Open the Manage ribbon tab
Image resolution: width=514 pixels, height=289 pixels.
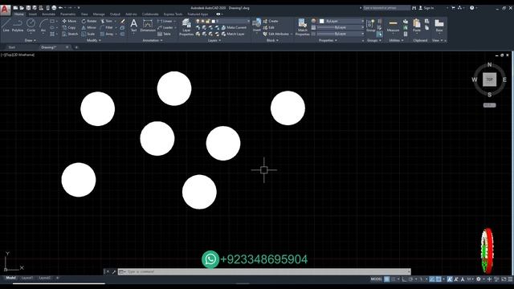99,14
